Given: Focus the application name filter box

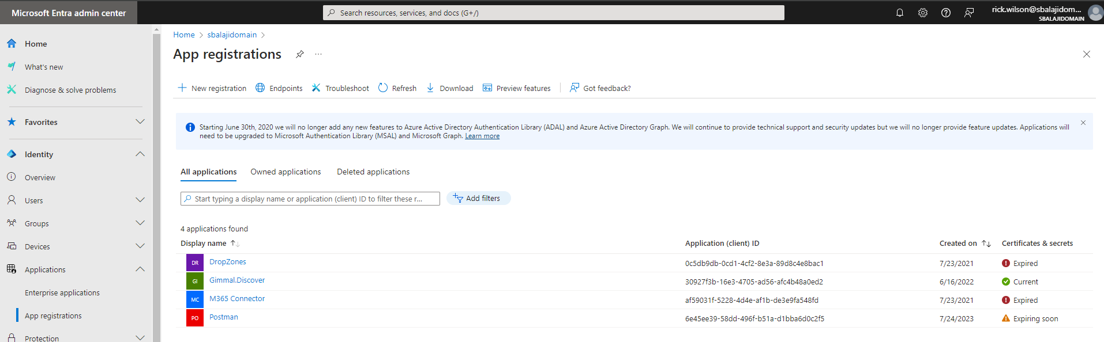Looking at the screenshot, I should point(311,199).
